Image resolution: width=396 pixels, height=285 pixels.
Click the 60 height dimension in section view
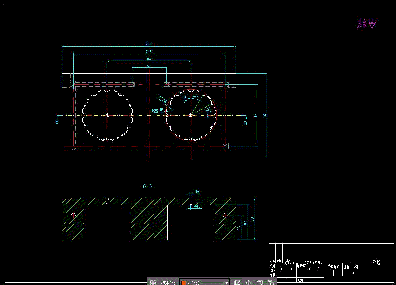252,219
